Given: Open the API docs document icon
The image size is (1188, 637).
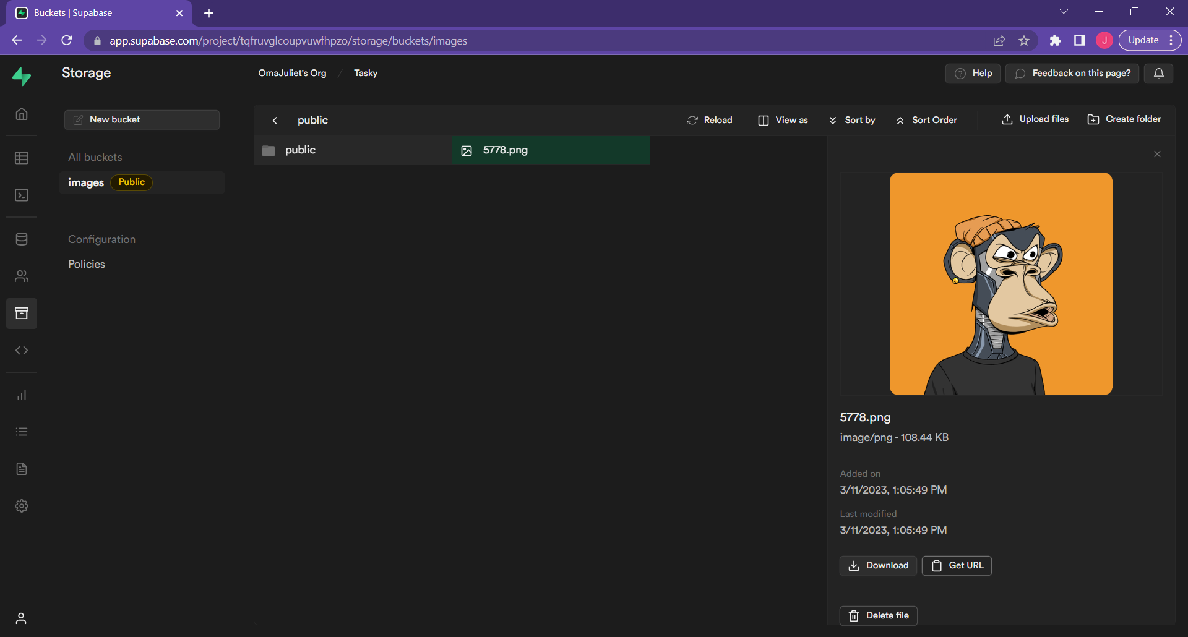Looking at the screenshot, I should pyautogui.click(x=22, y=469).
